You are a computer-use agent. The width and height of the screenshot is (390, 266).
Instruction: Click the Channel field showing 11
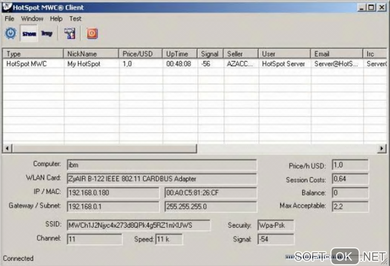point(94,239)
